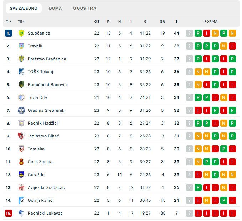Viewport: 242px width, 221px height.
Task: Click the Bratstvo Gračanica crest icon
Action: click(21, 59)
